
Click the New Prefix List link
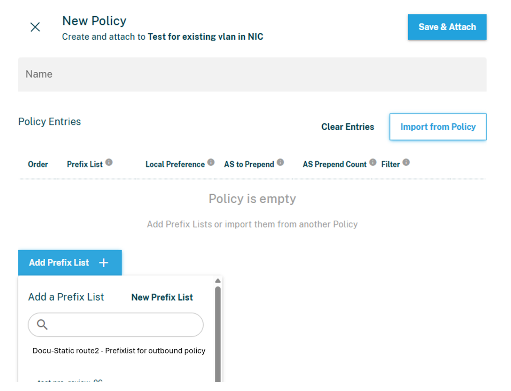(162, 298)
